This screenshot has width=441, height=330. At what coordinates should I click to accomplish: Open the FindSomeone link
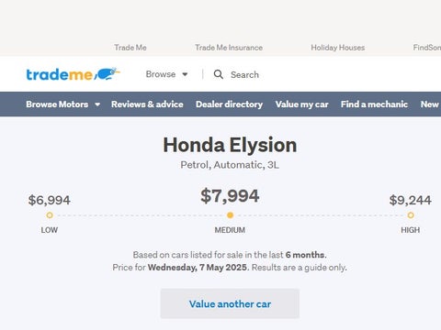click(427, 48)
